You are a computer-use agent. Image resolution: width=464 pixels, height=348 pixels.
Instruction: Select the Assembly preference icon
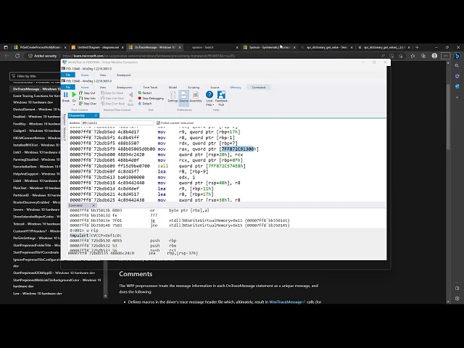(x=196, y=96)
